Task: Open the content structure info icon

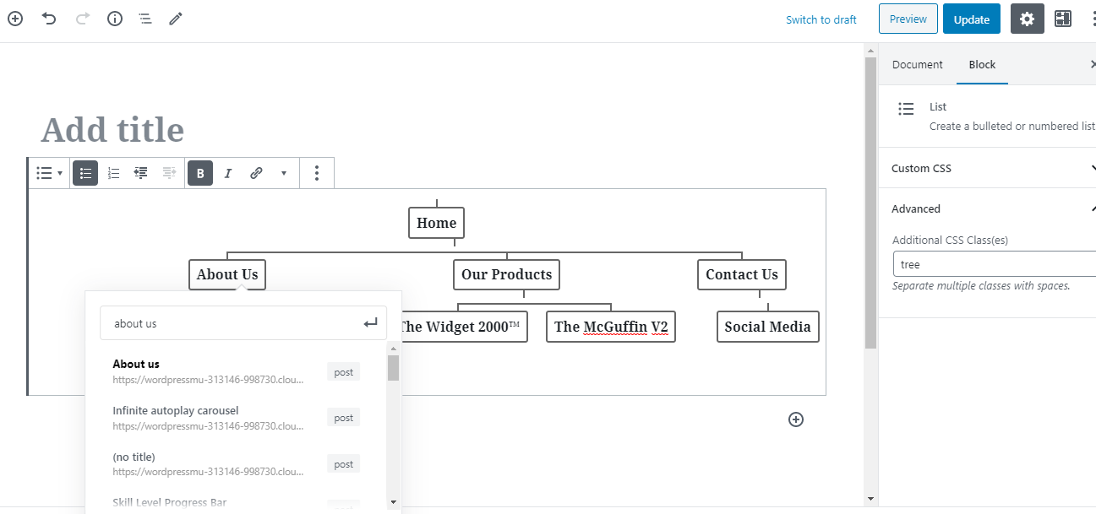Action: pos(115,19)
